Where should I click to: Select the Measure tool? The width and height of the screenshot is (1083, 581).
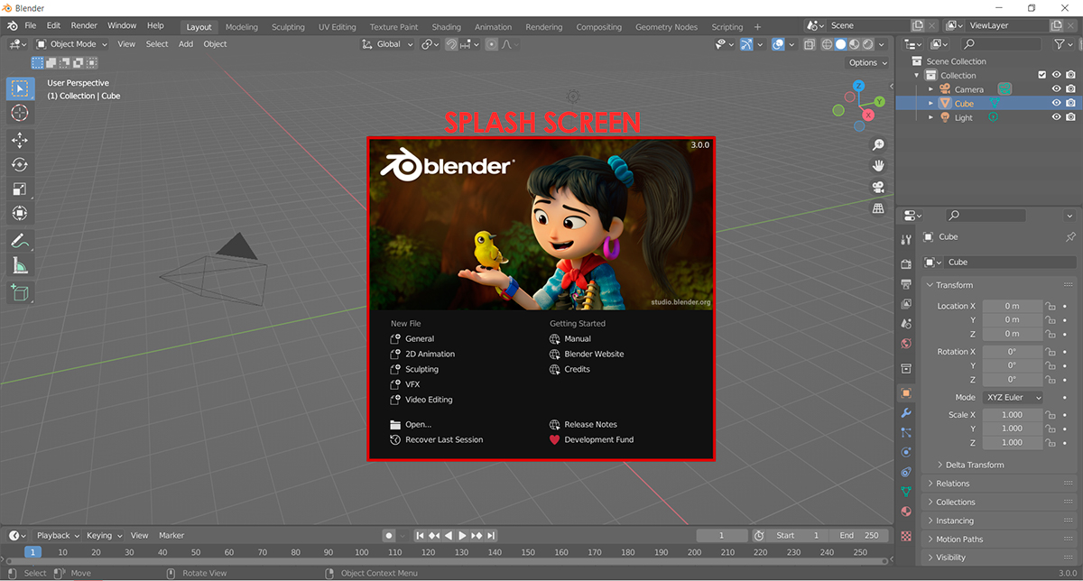[x=20, y=265]
